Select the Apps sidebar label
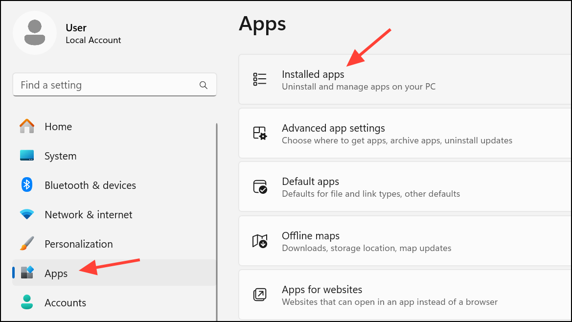Screen dimensions: 572x322 [x=56, y=274]
